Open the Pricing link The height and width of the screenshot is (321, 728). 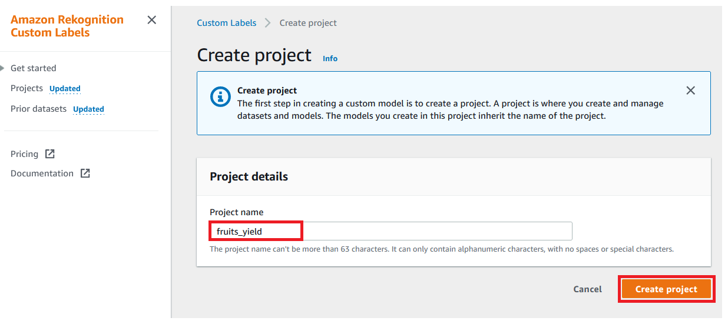tap(24, 154)
